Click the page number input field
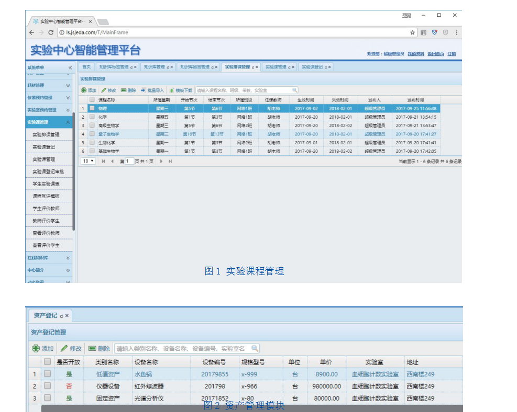 [x=129, y=161]
